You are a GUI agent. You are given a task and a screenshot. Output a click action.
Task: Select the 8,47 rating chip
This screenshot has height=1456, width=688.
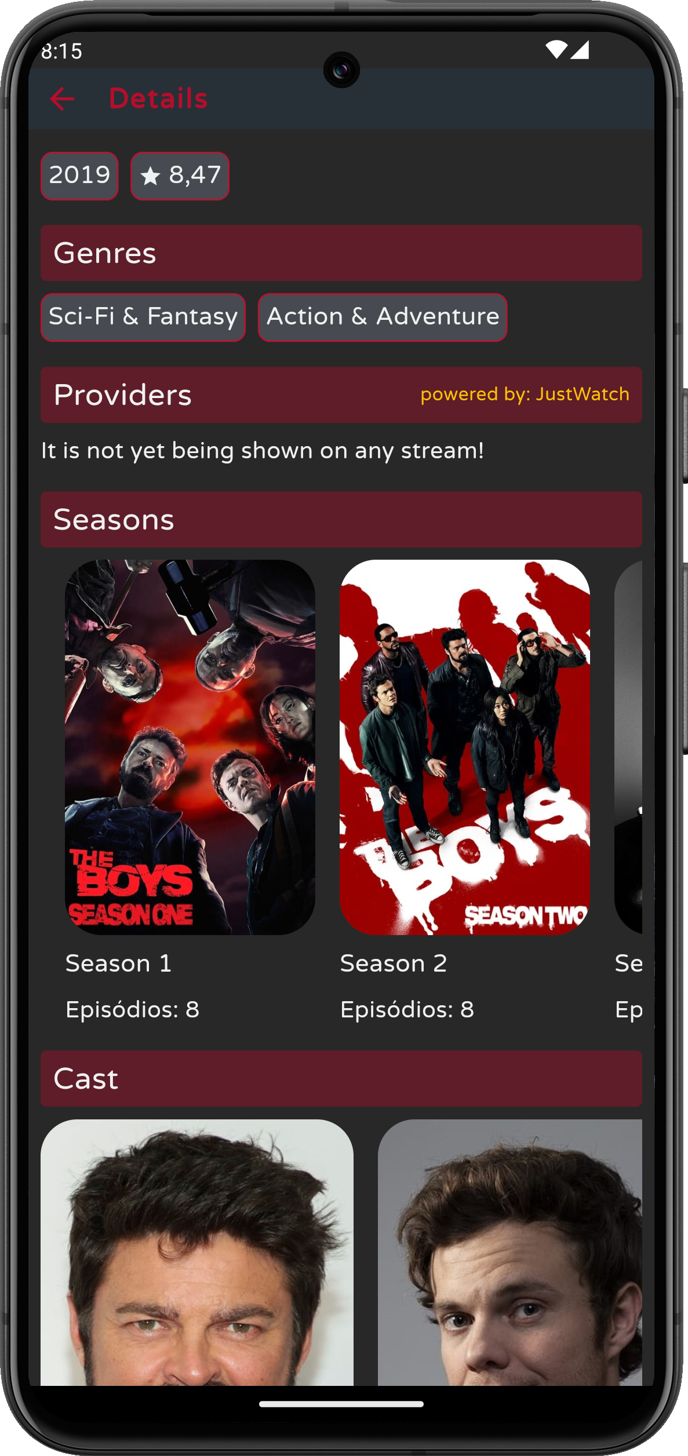[180, 176]
